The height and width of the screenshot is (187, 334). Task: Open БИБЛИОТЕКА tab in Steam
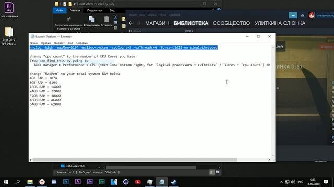(191, 23)
